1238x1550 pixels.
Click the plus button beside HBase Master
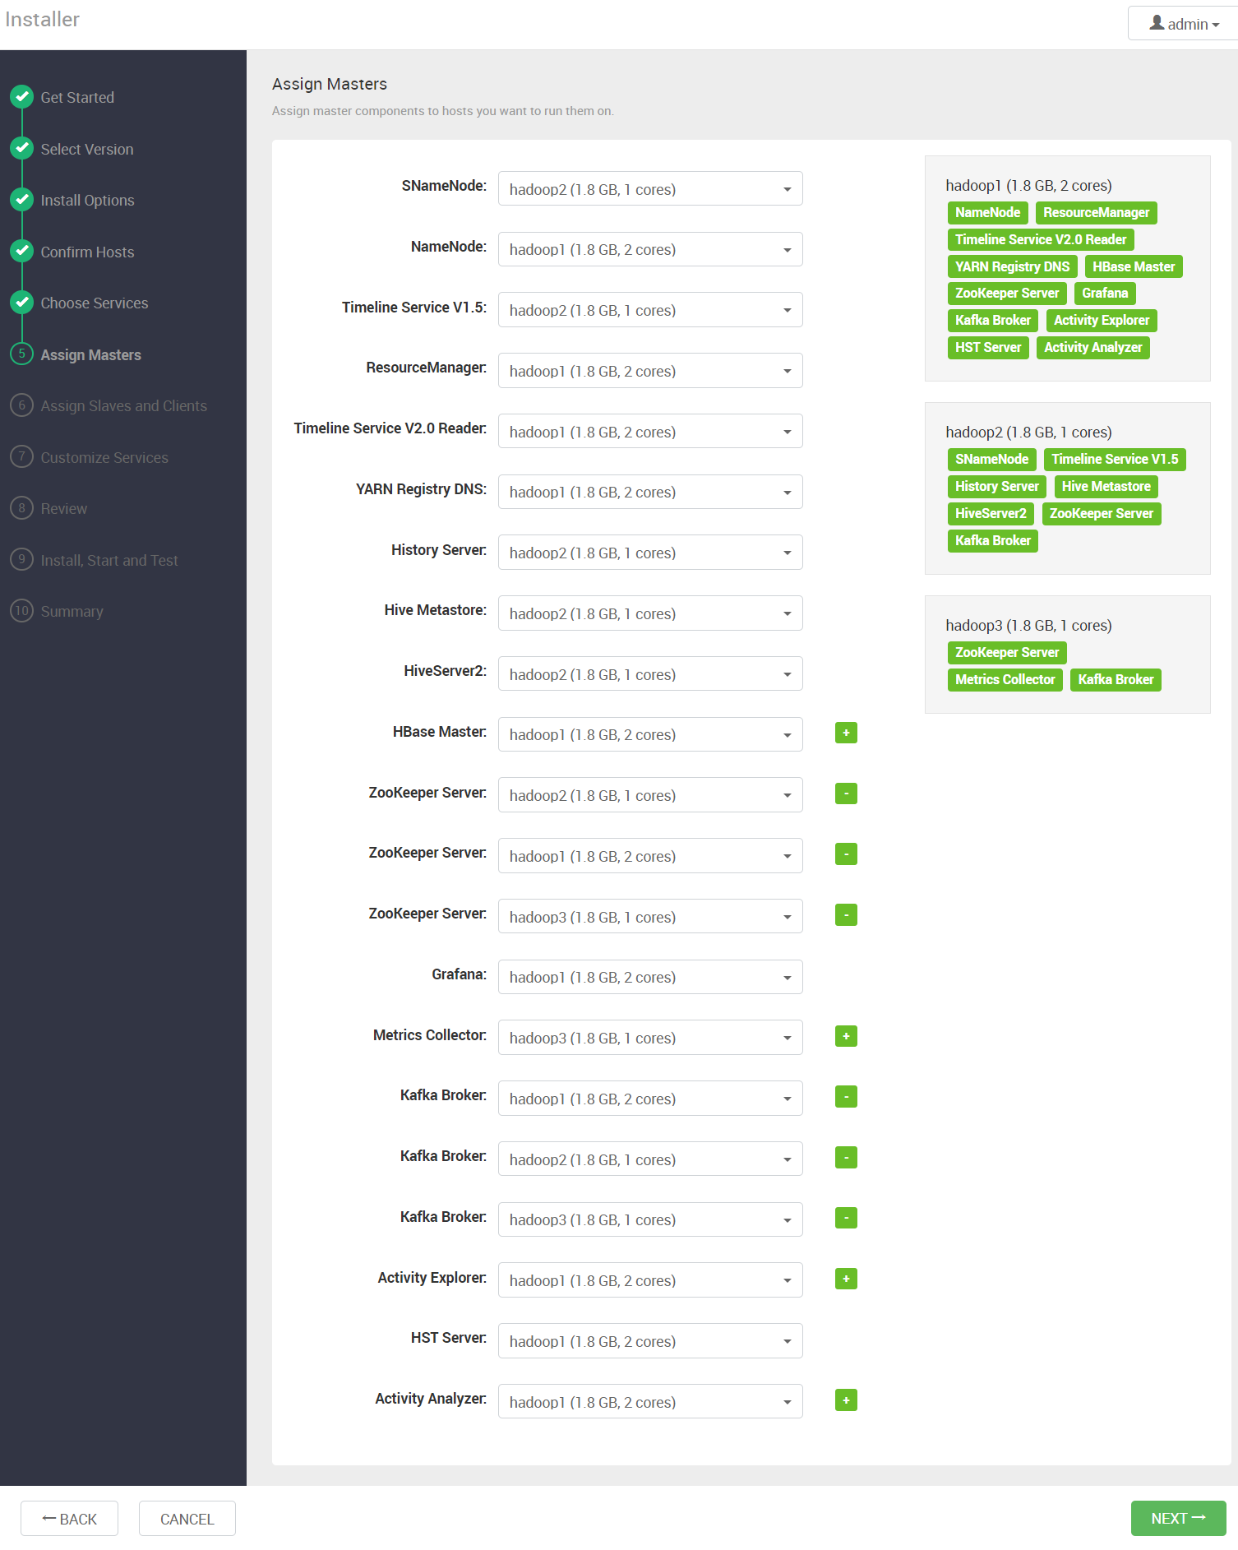846,733
